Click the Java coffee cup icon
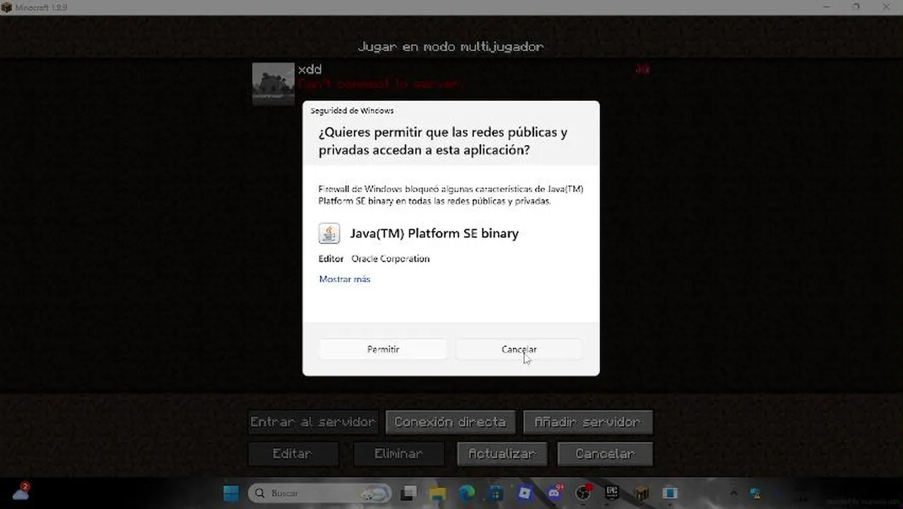 pos(329,233)
